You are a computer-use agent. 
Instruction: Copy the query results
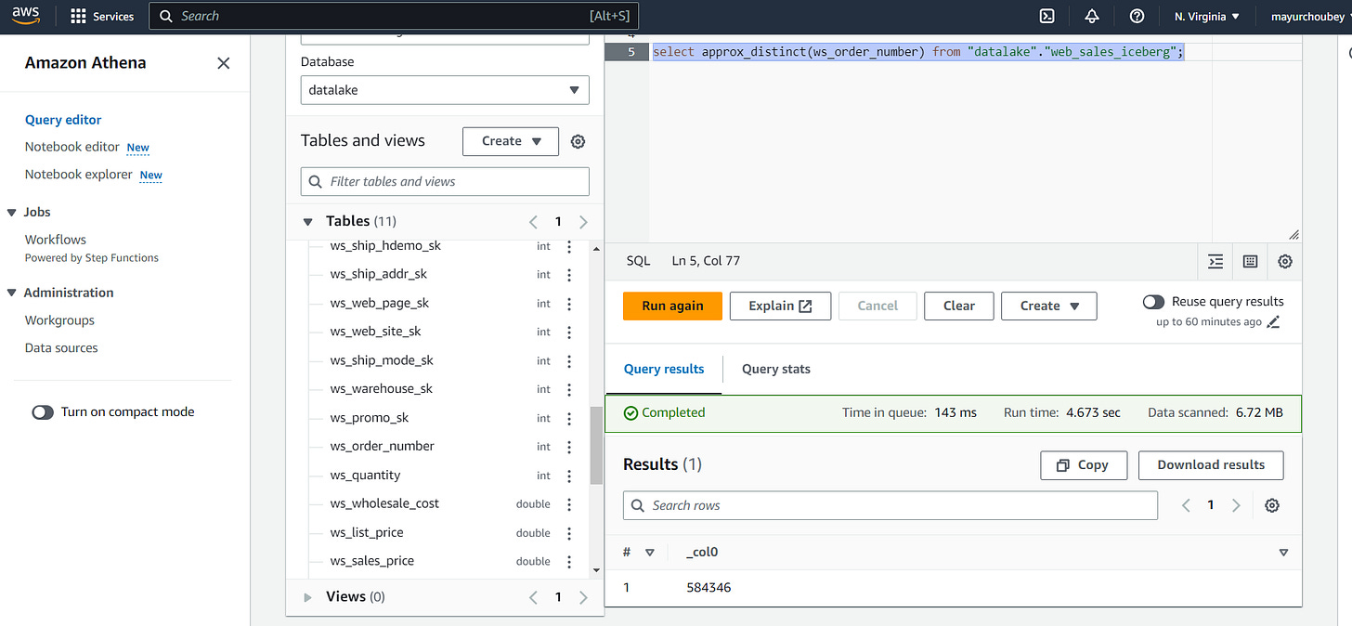click(1084, 465)
